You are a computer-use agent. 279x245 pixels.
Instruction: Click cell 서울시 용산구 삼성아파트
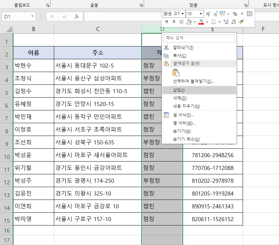pos(98,78)
